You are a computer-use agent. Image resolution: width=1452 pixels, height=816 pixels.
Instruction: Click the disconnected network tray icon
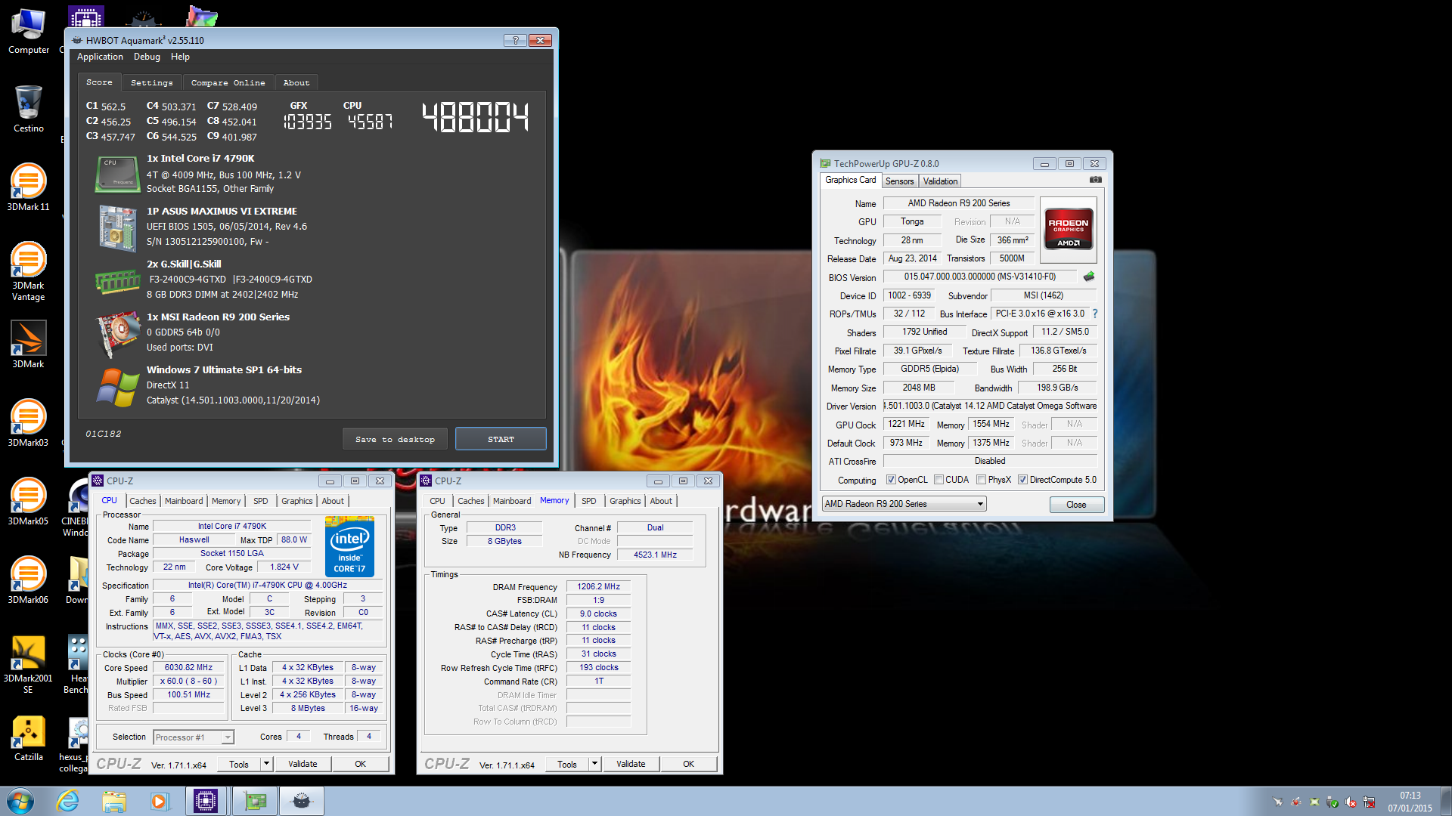[x=1369, y=802]
